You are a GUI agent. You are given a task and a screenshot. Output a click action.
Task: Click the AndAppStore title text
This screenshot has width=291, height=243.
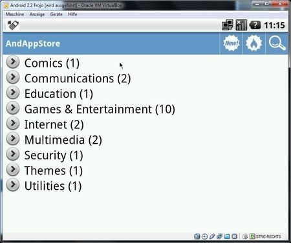click(x=33, y=43)
